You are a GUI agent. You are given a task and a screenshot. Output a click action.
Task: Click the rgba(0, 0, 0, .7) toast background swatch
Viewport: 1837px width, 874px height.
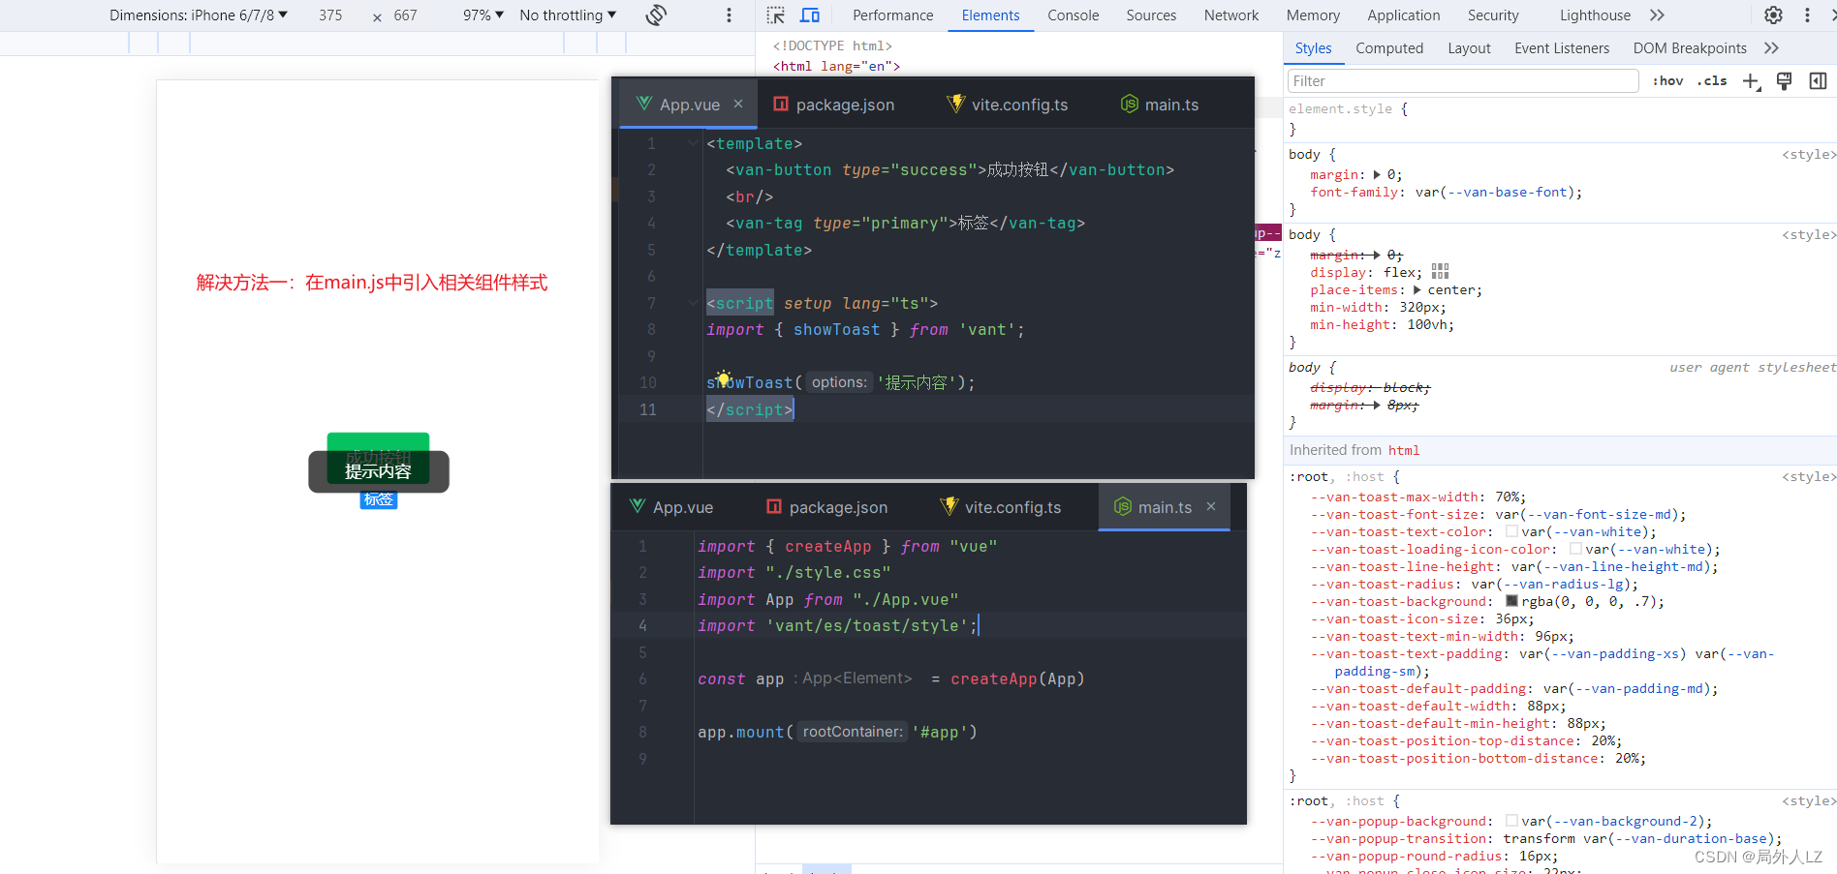pos(1512,601)
